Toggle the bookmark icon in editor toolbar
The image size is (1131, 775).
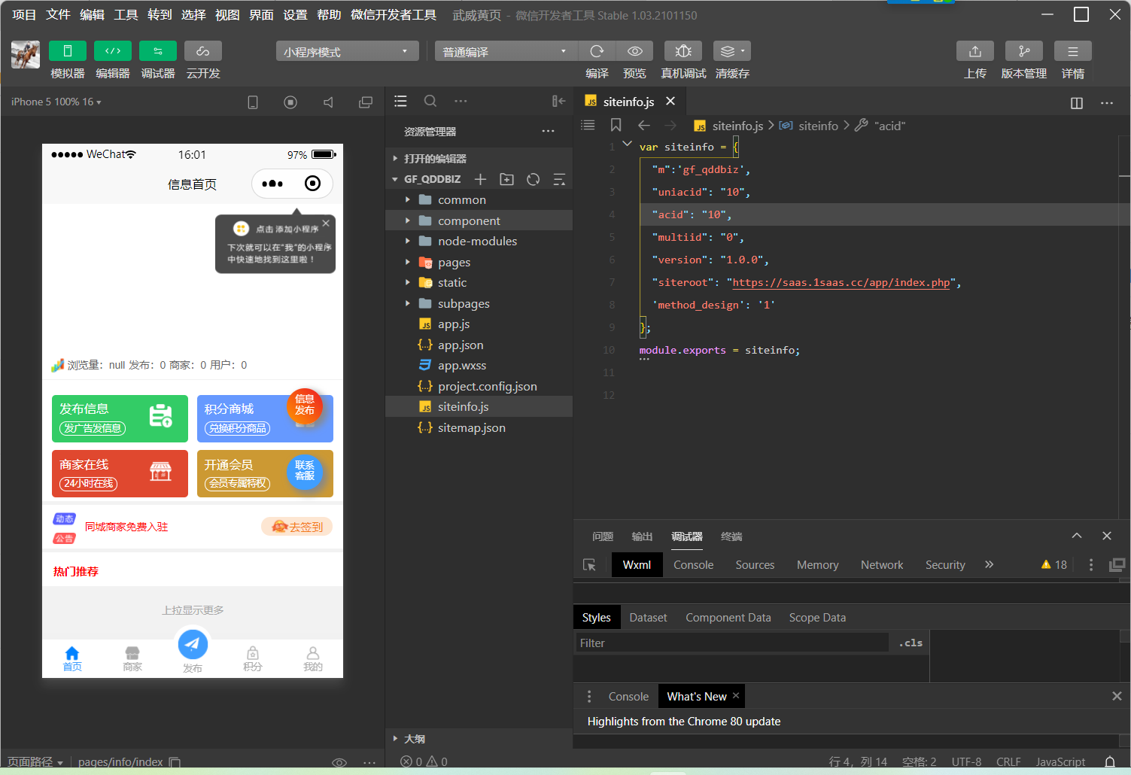point(616,125)
